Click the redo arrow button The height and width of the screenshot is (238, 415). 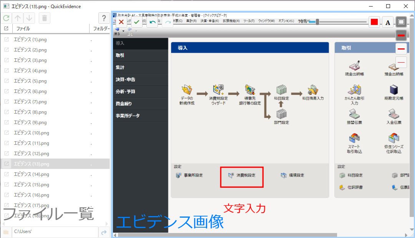[x=168, y=22]
